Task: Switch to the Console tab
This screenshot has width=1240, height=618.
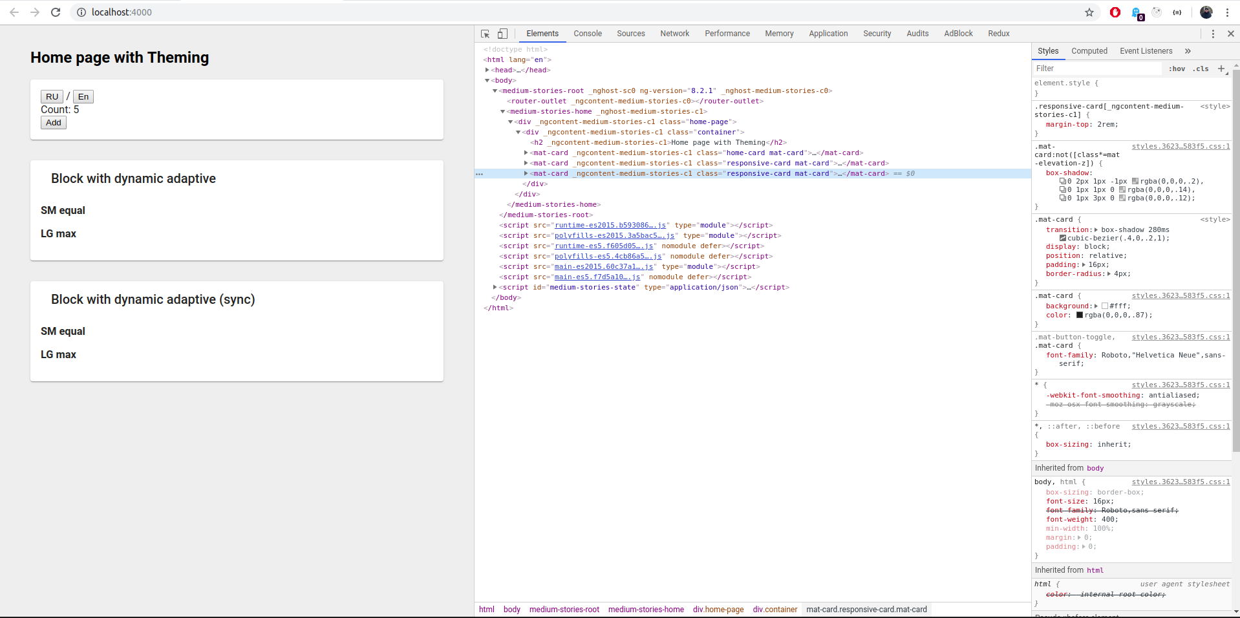Action: tap(588, 34)
